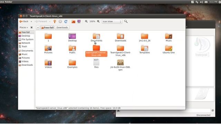Open File System in the sidebar
Viewport: 221px width, 124px height.
click(26, 39)
